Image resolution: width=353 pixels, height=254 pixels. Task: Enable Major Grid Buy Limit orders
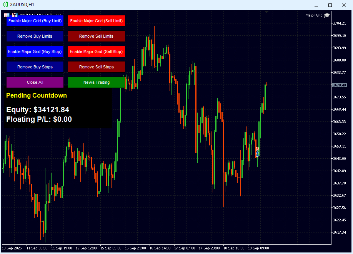[35, 21]
